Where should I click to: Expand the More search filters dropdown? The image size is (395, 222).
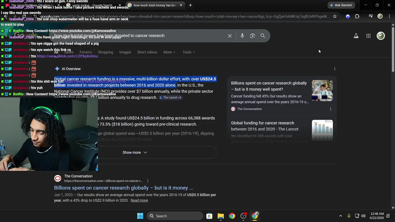pyautogui.click(x=169, y=52)
